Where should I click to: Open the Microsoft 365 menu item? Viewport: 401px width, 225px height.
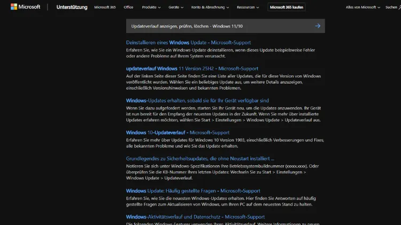[105, 7]
